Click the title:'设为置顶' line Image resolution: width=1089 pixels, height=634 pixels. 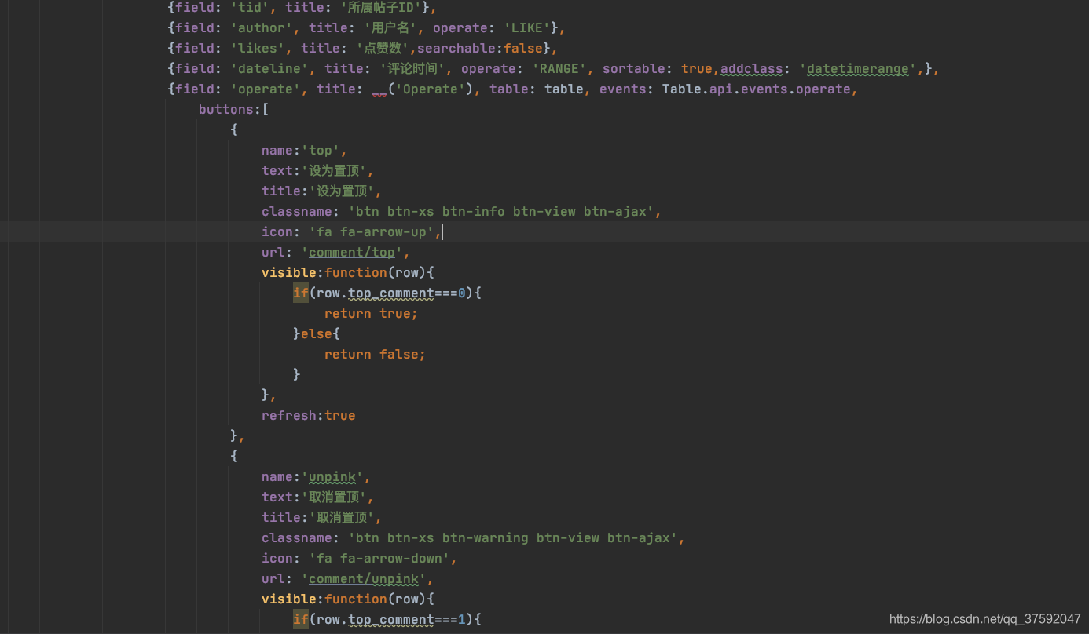coord(322,191)
